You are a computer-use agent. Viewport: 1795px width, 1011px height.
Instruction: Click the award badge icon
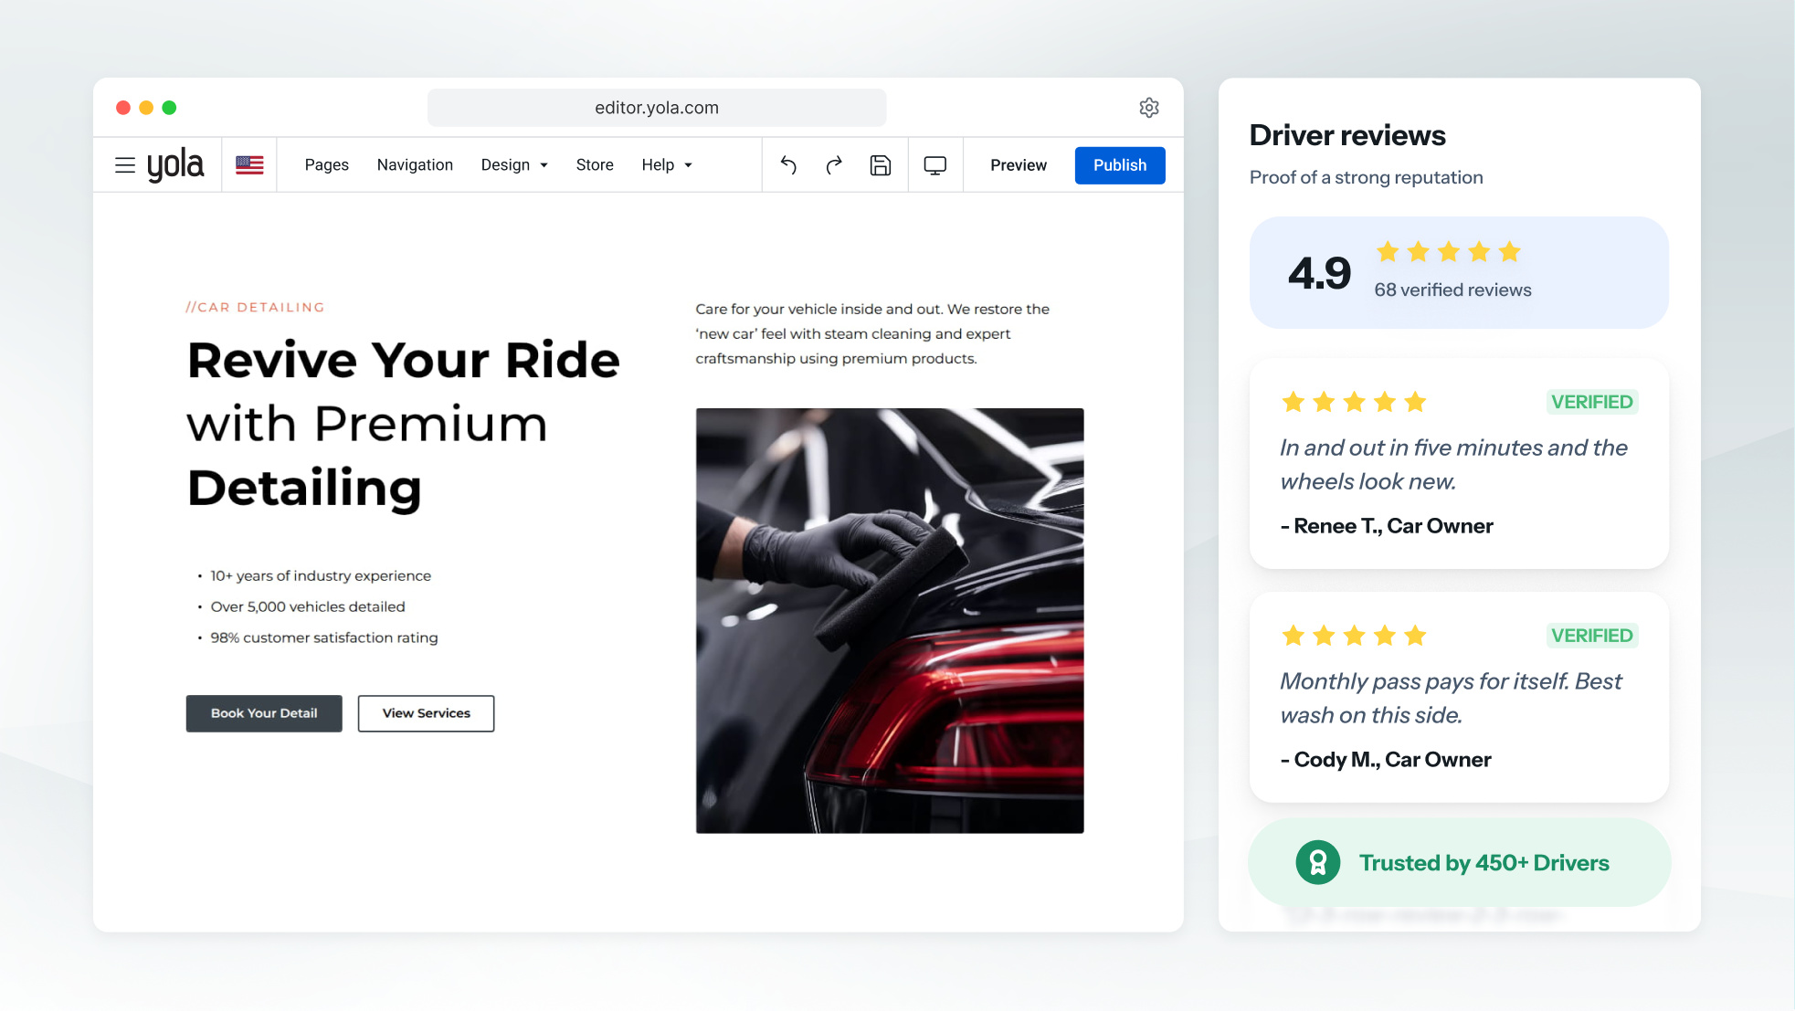coord(1317,862)
